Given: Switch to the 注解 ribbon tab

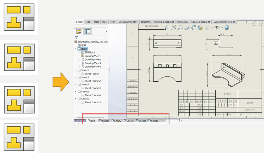Looking at the screenshot, I should click(88, 22).
